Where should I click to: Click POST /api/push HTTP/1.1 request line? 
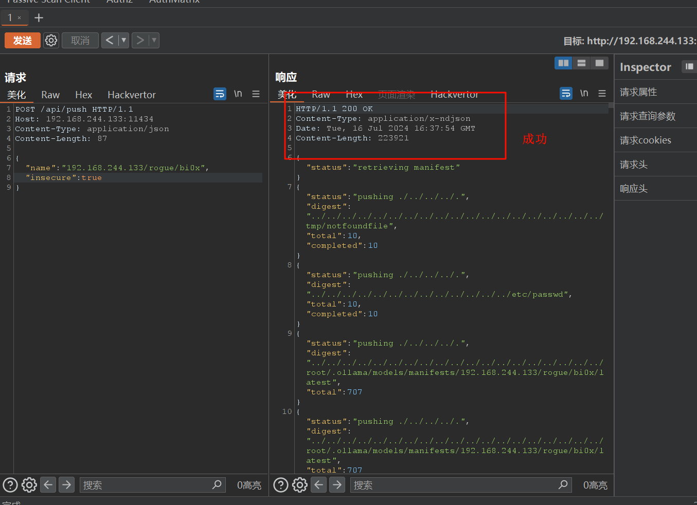(x=74, y=110)
